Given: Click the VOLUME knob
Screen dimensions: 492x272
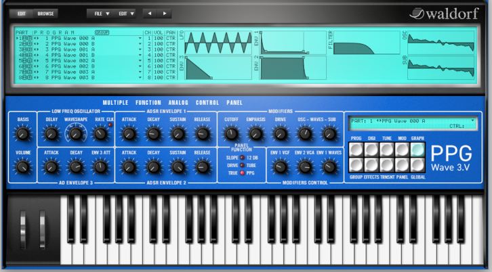Looking at the screenshot, I should click(x=22, y=167).
